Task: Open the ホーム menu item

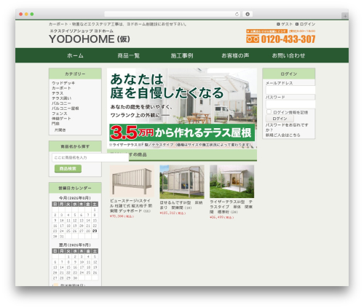Action: click(75, 55)
